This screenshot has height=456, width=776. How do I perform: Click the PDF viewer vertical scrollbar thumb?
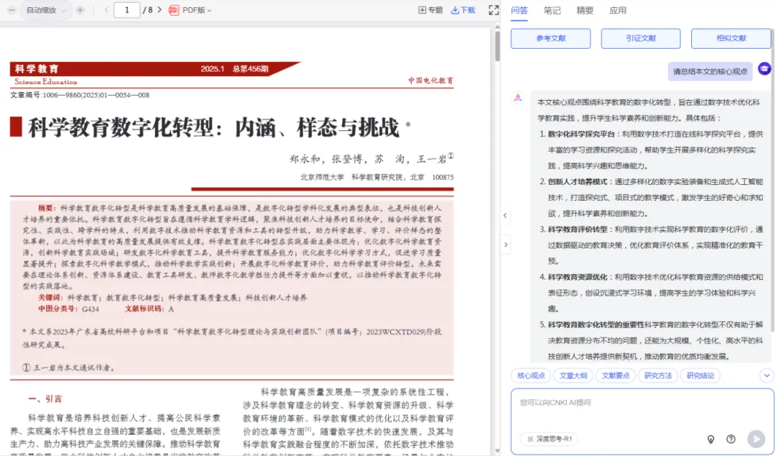497,45
